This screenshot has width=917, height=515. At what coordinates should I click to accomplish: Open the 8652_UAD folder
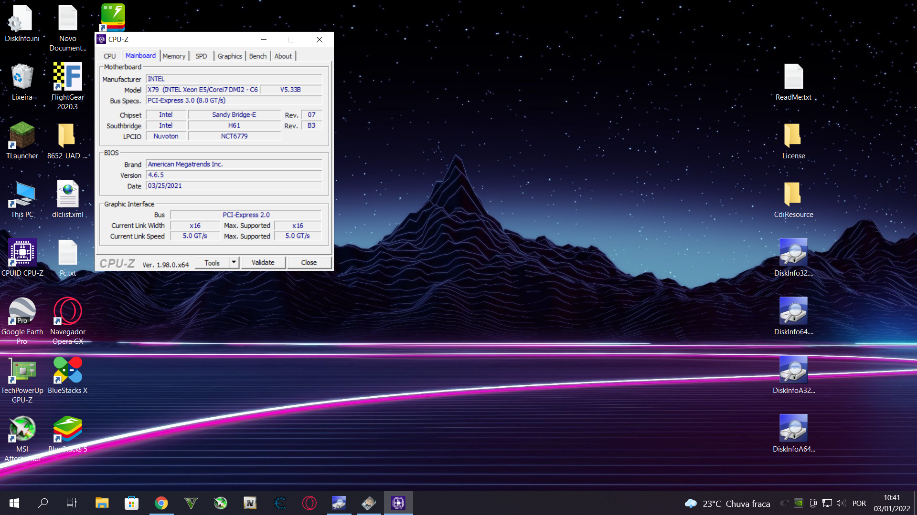[67, 141]
